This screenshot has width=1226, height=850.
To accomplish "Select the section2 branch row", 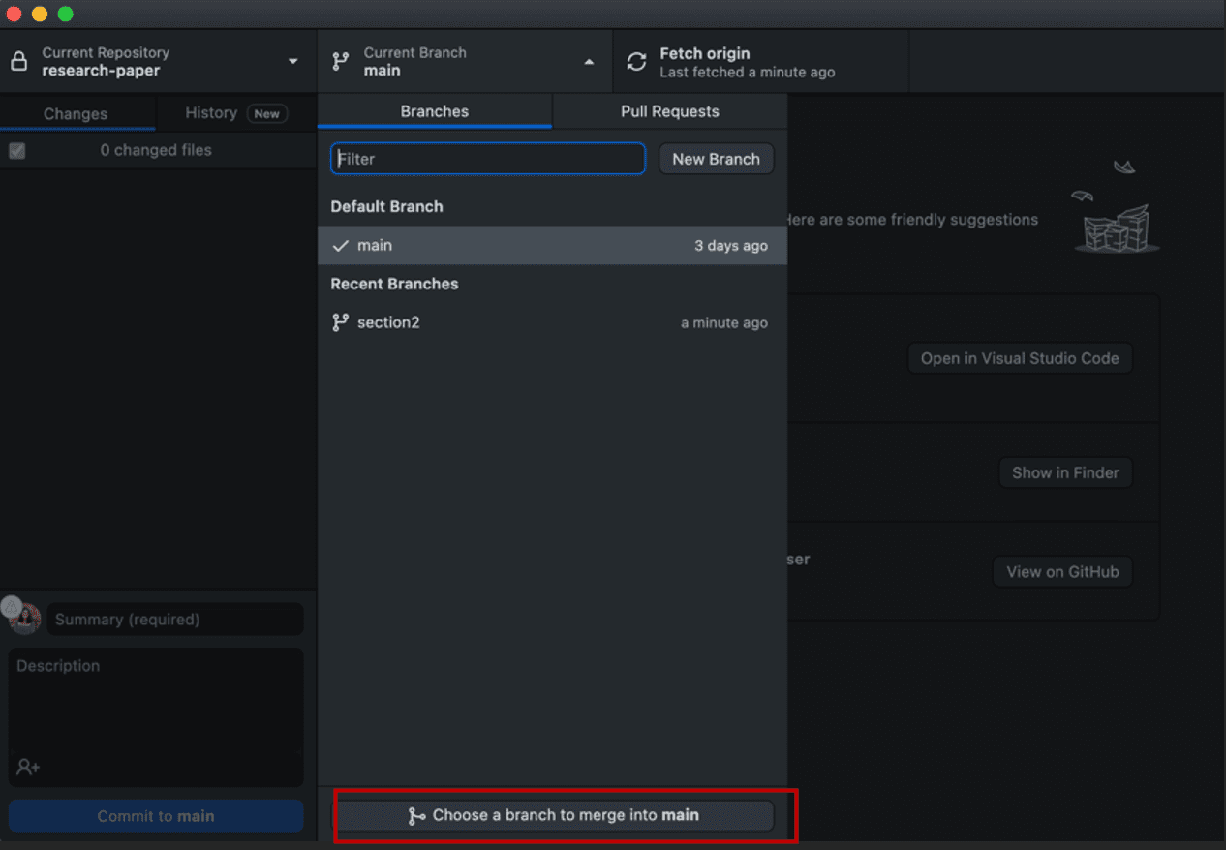I will (552, 322).
